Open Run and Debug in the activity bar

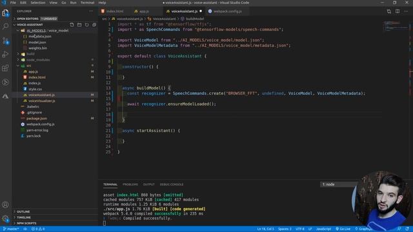[x=5, y=54]
